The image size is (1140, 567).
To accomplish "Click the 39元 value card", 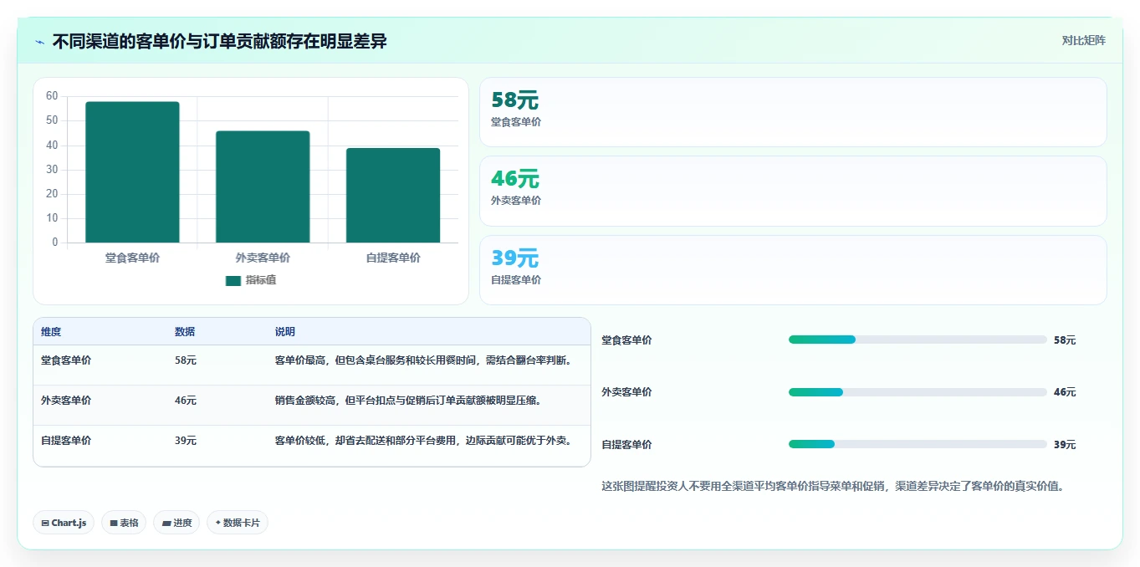I will tap(793, 270).
